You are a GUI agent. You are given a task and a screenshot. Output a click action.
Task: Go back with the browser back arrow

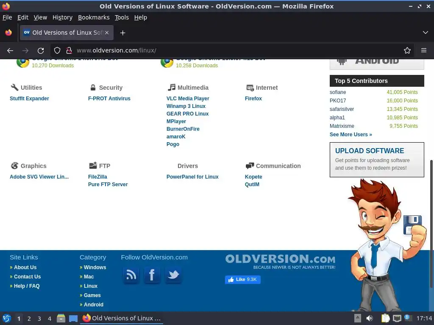(10, 51)
